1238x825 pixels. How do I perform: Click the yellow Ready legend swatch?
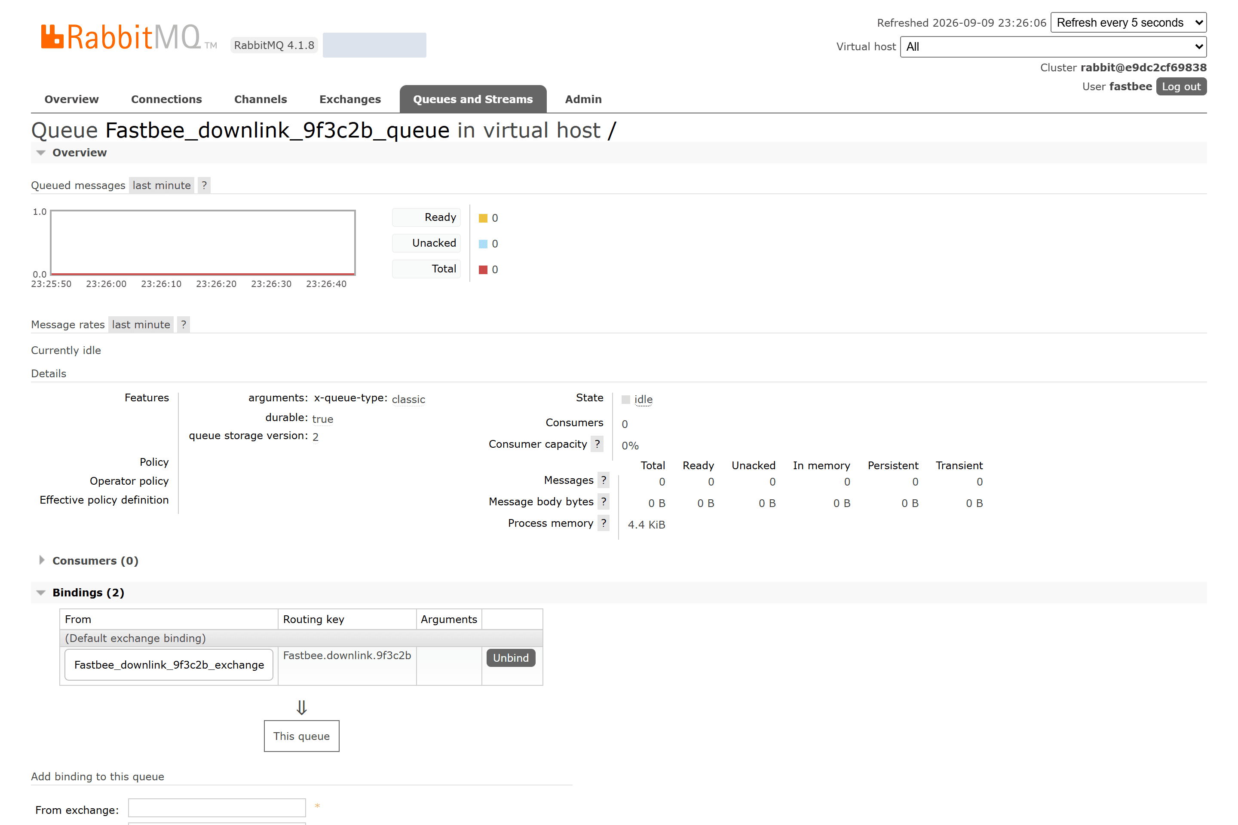[x=483, y=218]
